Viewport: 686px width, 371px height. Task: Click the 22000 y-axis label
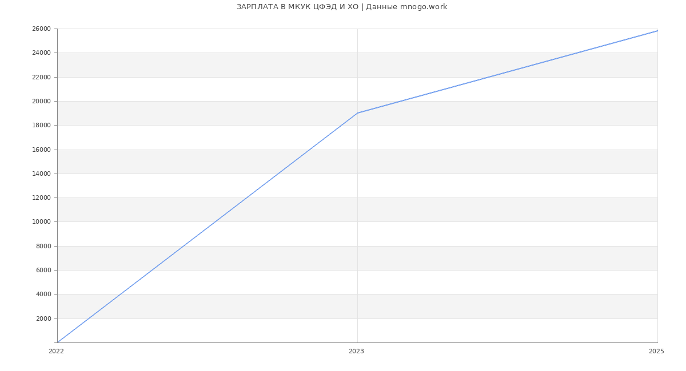(x=41, y=77)
